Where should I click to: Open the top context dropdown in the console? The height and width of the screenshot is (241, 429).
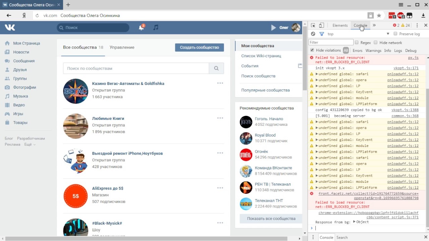pyautogui.click(x=388, y=34)
